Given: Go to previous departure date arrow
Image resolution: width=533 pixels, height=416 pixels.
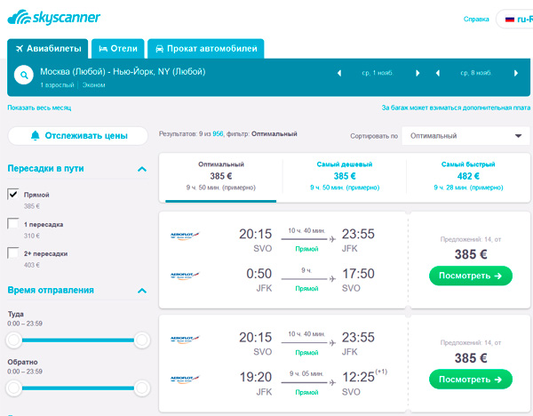Looking at the screenshot, I should tap(338, 72).
